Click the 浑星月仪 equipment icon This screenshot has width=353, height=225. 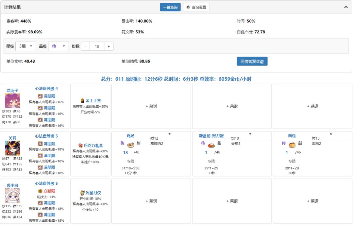[82, 193]
